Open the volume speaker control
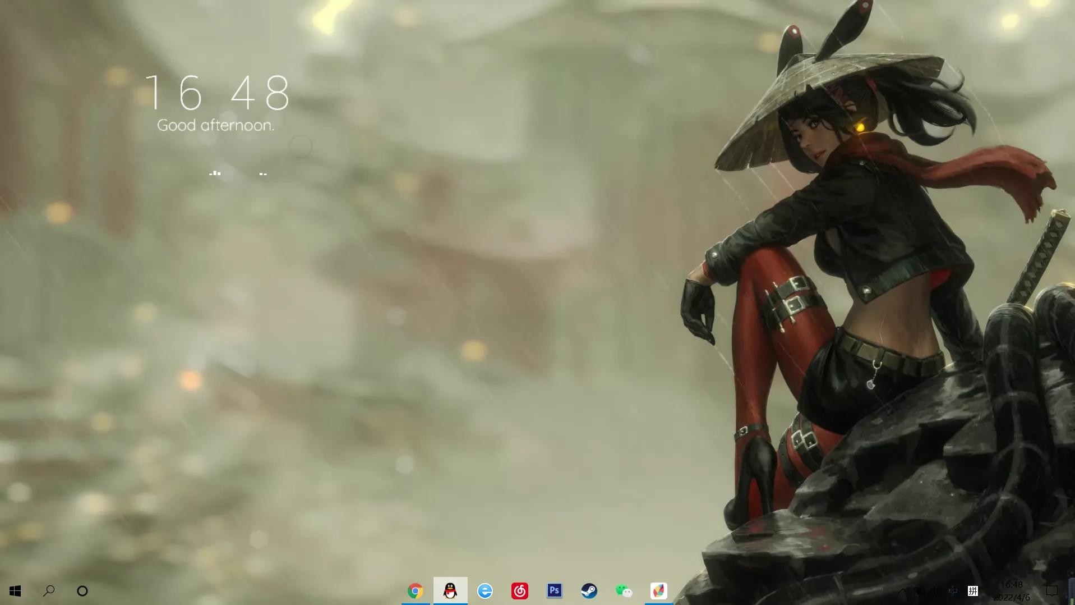Viewport: 1075px width, 605px height. point(935,591)
